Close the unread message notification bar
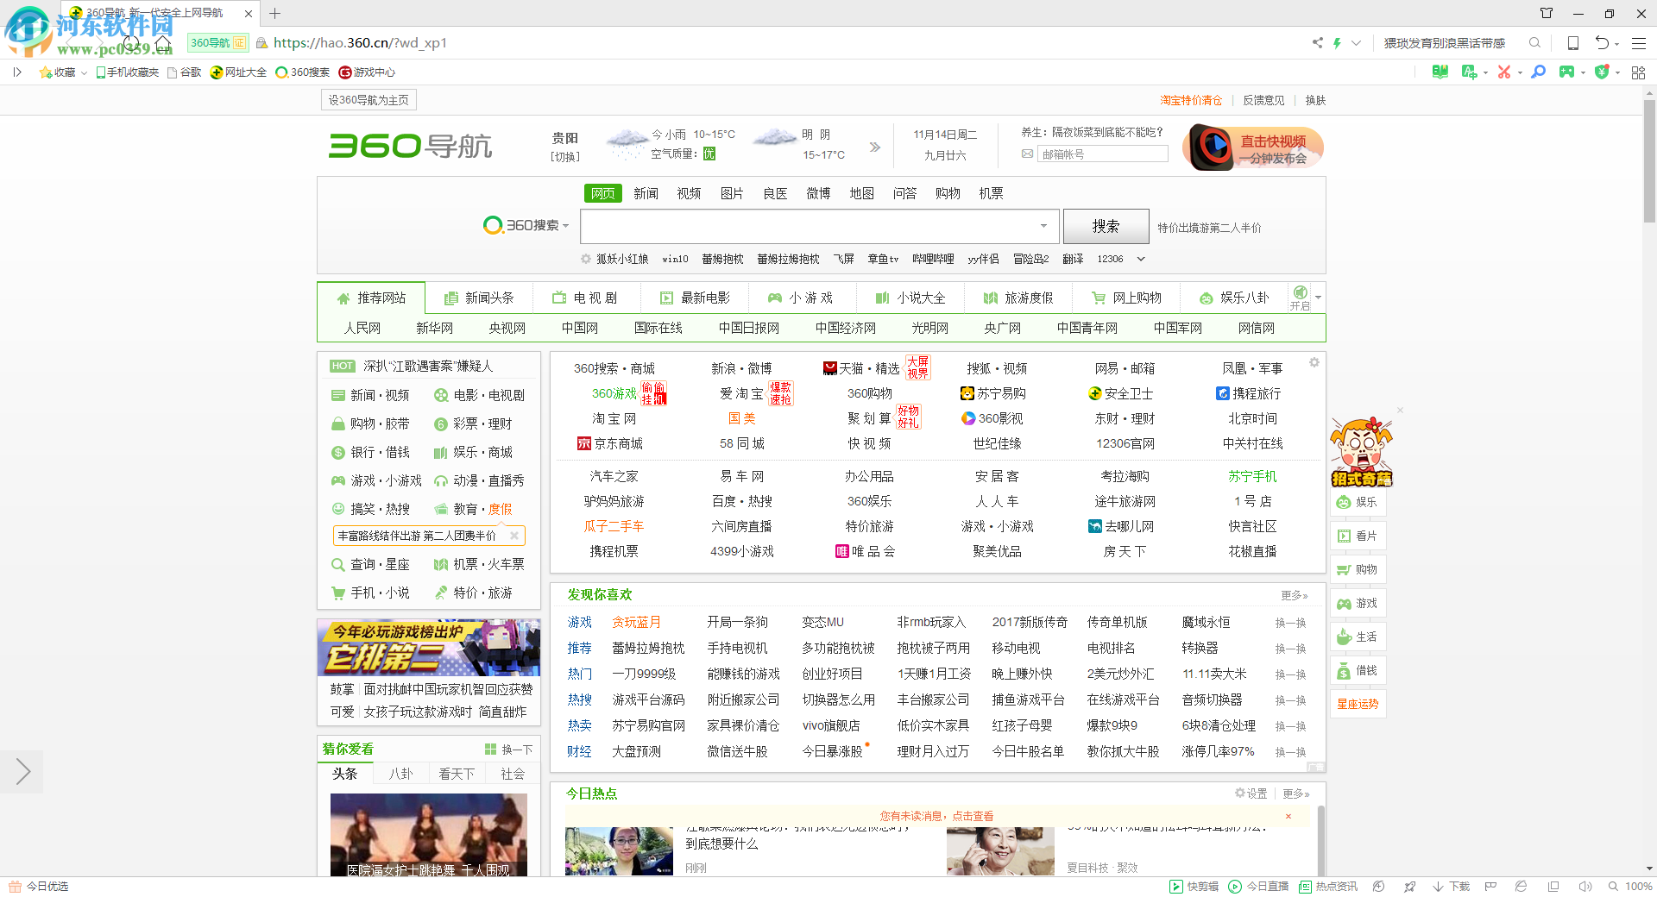Screen dimensions: 1657x897 1288,816
